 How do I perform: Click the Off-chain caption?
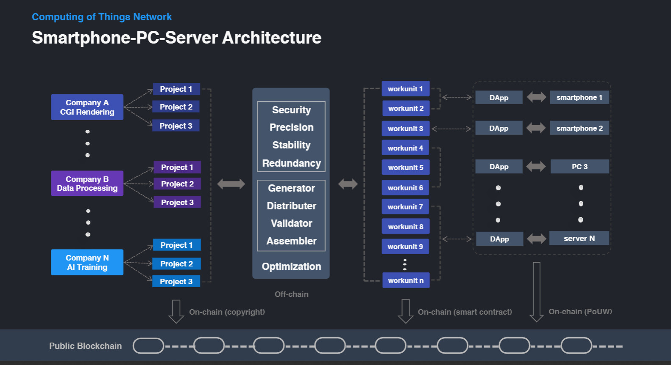pos(292,294)
